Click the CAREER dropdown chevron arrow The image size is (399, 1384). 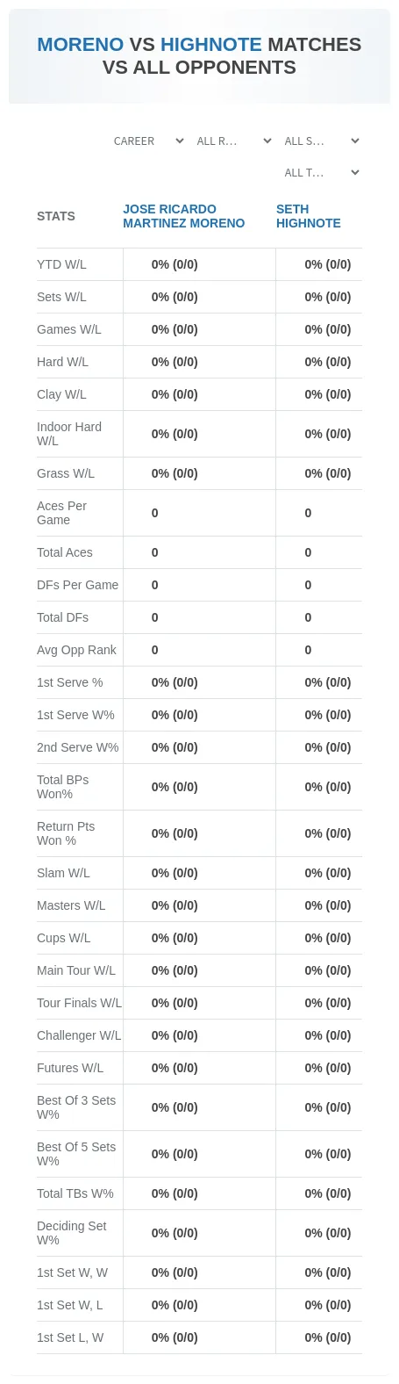point(180,141)
